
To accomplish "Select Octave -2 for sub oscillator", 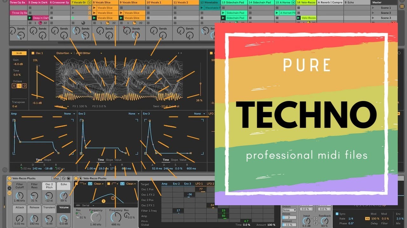I will (x=24, y=86).
